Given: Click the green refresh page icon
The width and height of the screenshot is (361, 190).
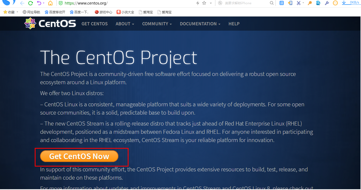Looking at the screenshot, I should [x=30, y=3].
